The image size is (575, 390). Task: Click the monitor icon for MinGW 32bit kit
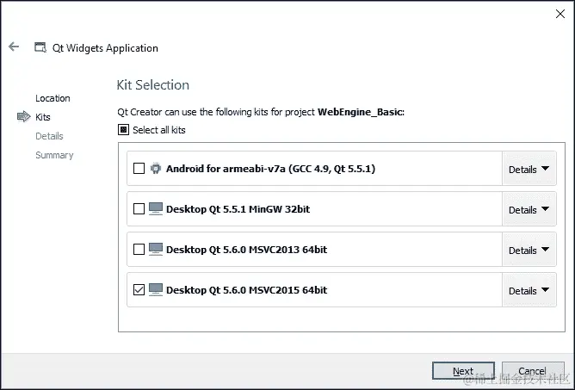(156, 208)
